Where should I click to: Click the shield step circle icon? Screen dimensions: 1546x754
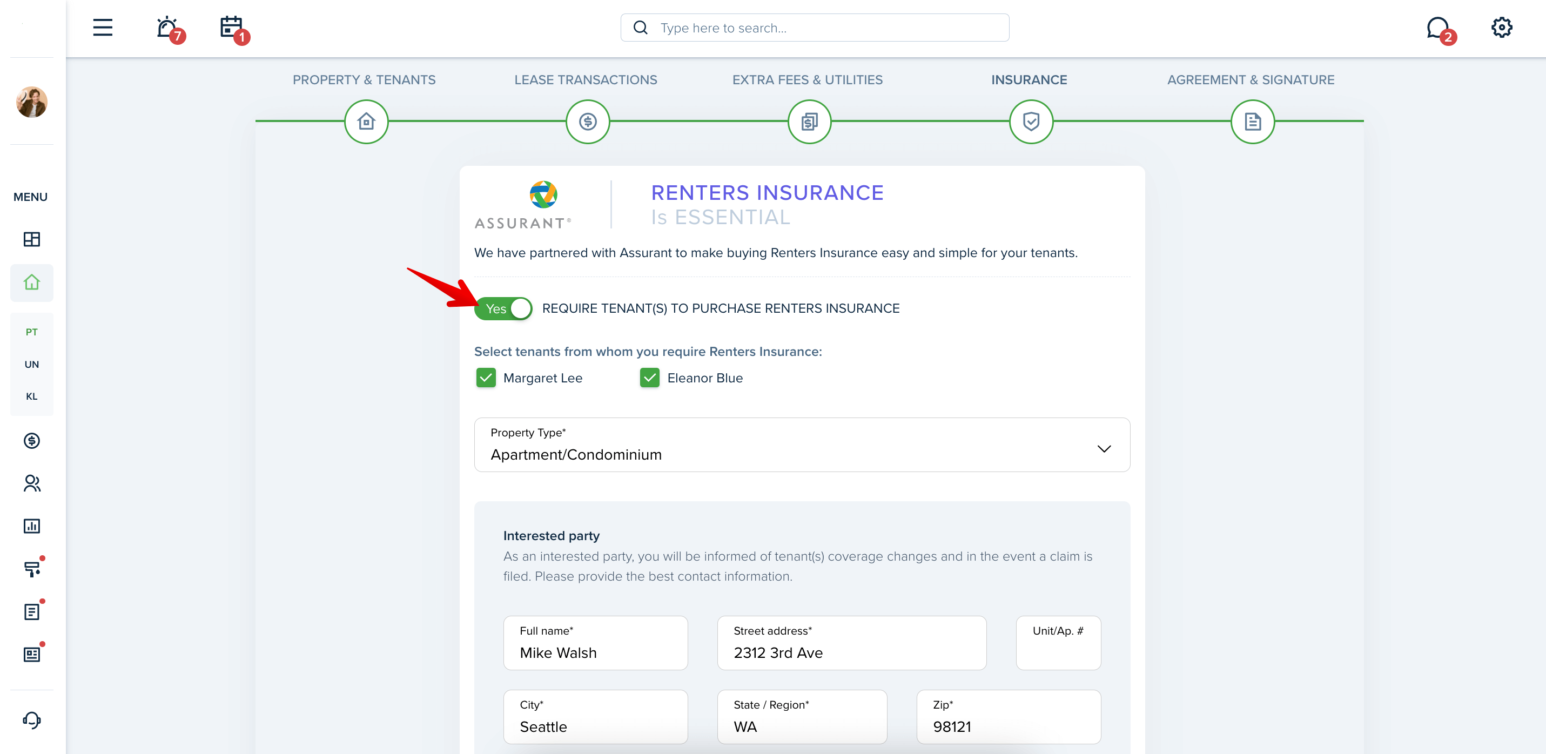tap(1031, 122)
